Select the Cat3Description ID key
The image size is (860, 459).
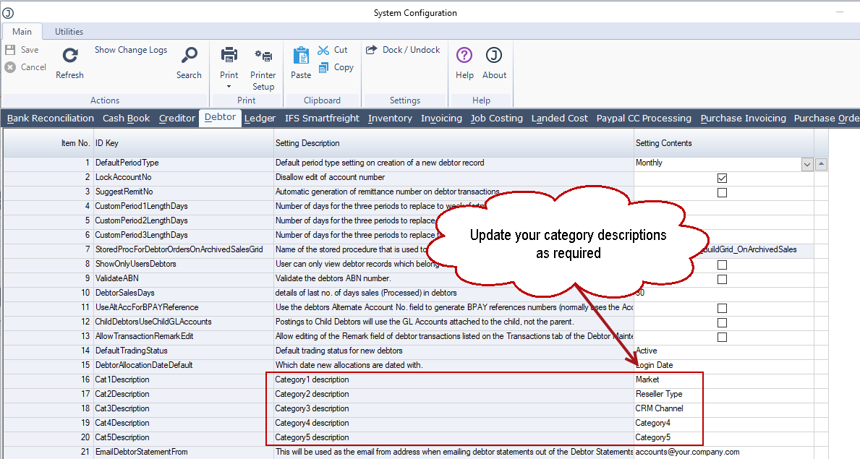click(122, 408)
